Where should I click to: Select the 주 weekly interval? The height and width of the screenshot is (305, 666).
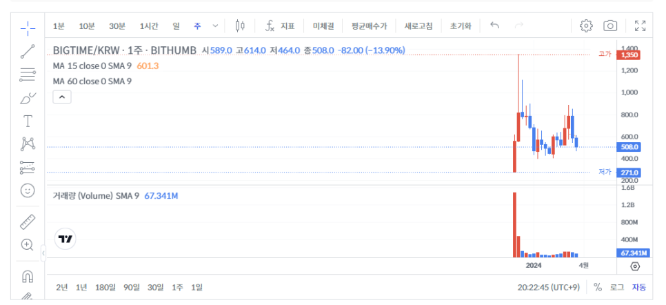click(x=197, y=26)
